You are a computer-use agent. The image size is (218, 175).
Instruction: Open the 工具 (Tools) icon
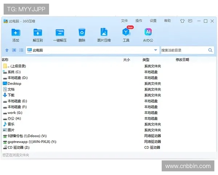click(x=126, y=32)
